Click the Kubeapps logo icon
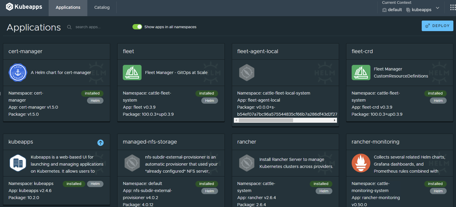The image size is (456, 207). coord(9,6)
